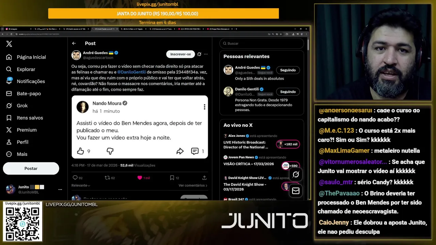Click the Ver comentários link
The image size is (436, 245).
coord(193,185)
